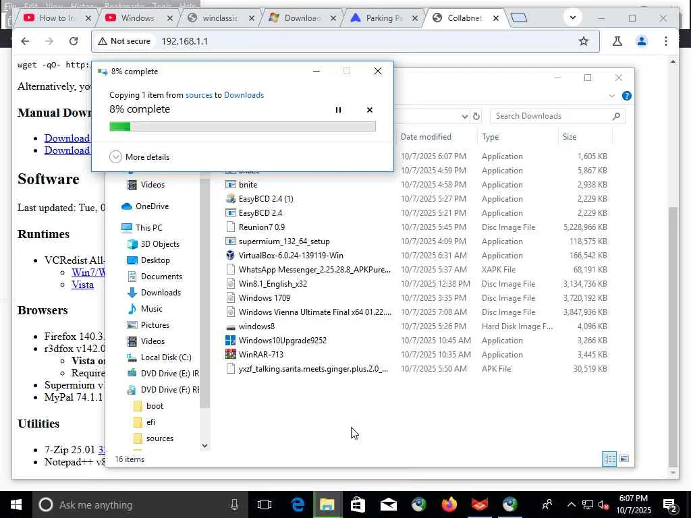Select VirtualBox-6.0.24-139119-Win installer
Image resolution: width=691 pixels, height=518 pixels.
[290, 256]
